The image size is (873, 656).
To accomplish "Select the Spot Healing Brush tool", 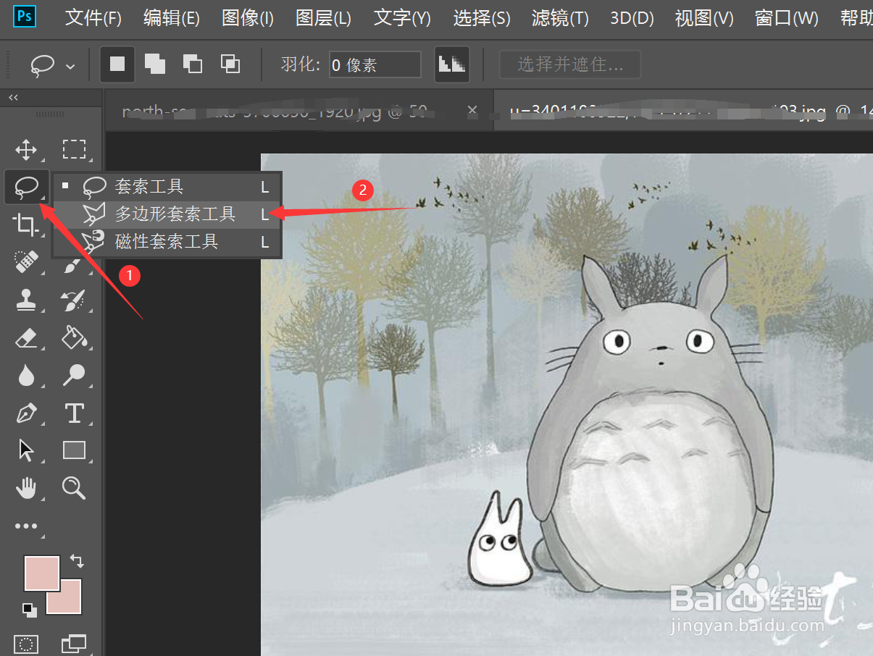I will pos(26,263).
